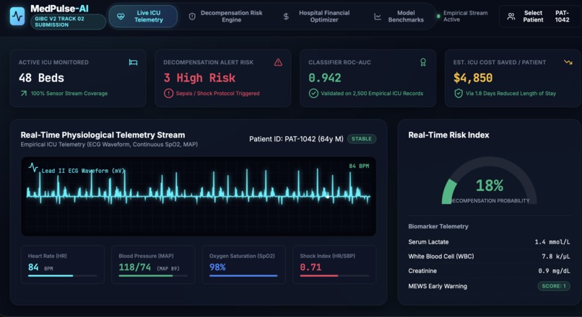Click the Real-Time Risk Index heading
Viewport: 582px width, 317px height.
tap(448, 135)
